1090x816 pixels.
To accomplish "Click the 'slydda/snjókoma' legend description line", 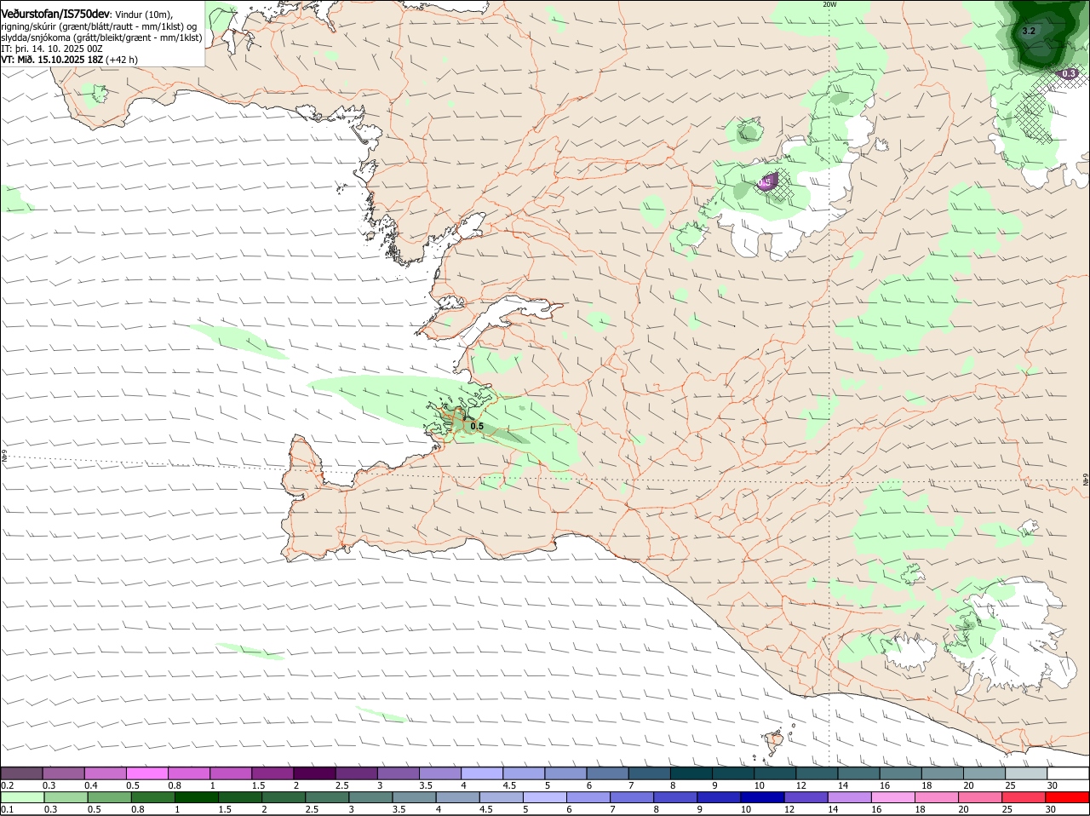I will 101,37.
